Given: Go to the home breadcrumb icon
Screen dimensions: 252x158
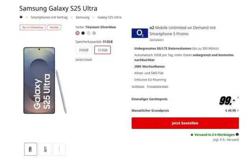Looking at the screenshot, I should [x=21, y=17].
